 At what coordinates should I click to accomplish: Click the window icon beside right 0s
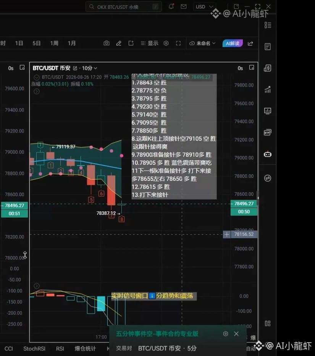[252, 68]
